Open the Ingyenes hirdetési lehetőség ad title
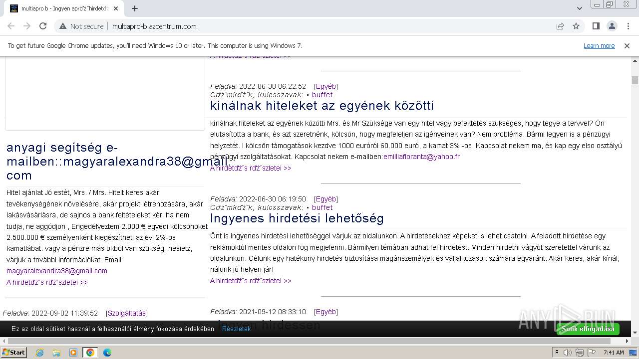The image size is (639, 359). coord(297,218)
